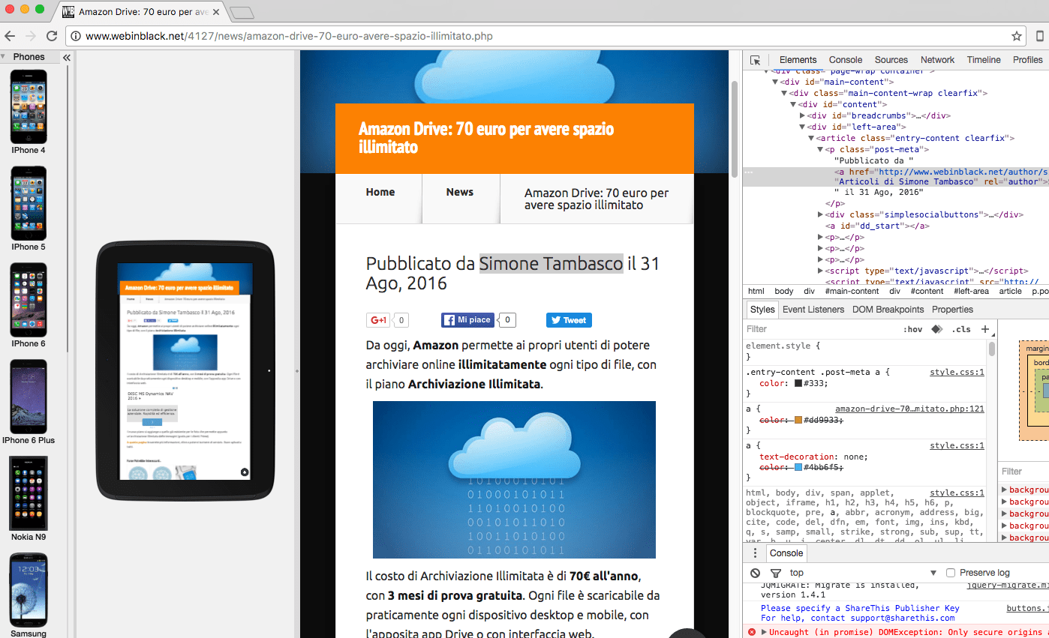Click the browser back arrow

(10, 36)
